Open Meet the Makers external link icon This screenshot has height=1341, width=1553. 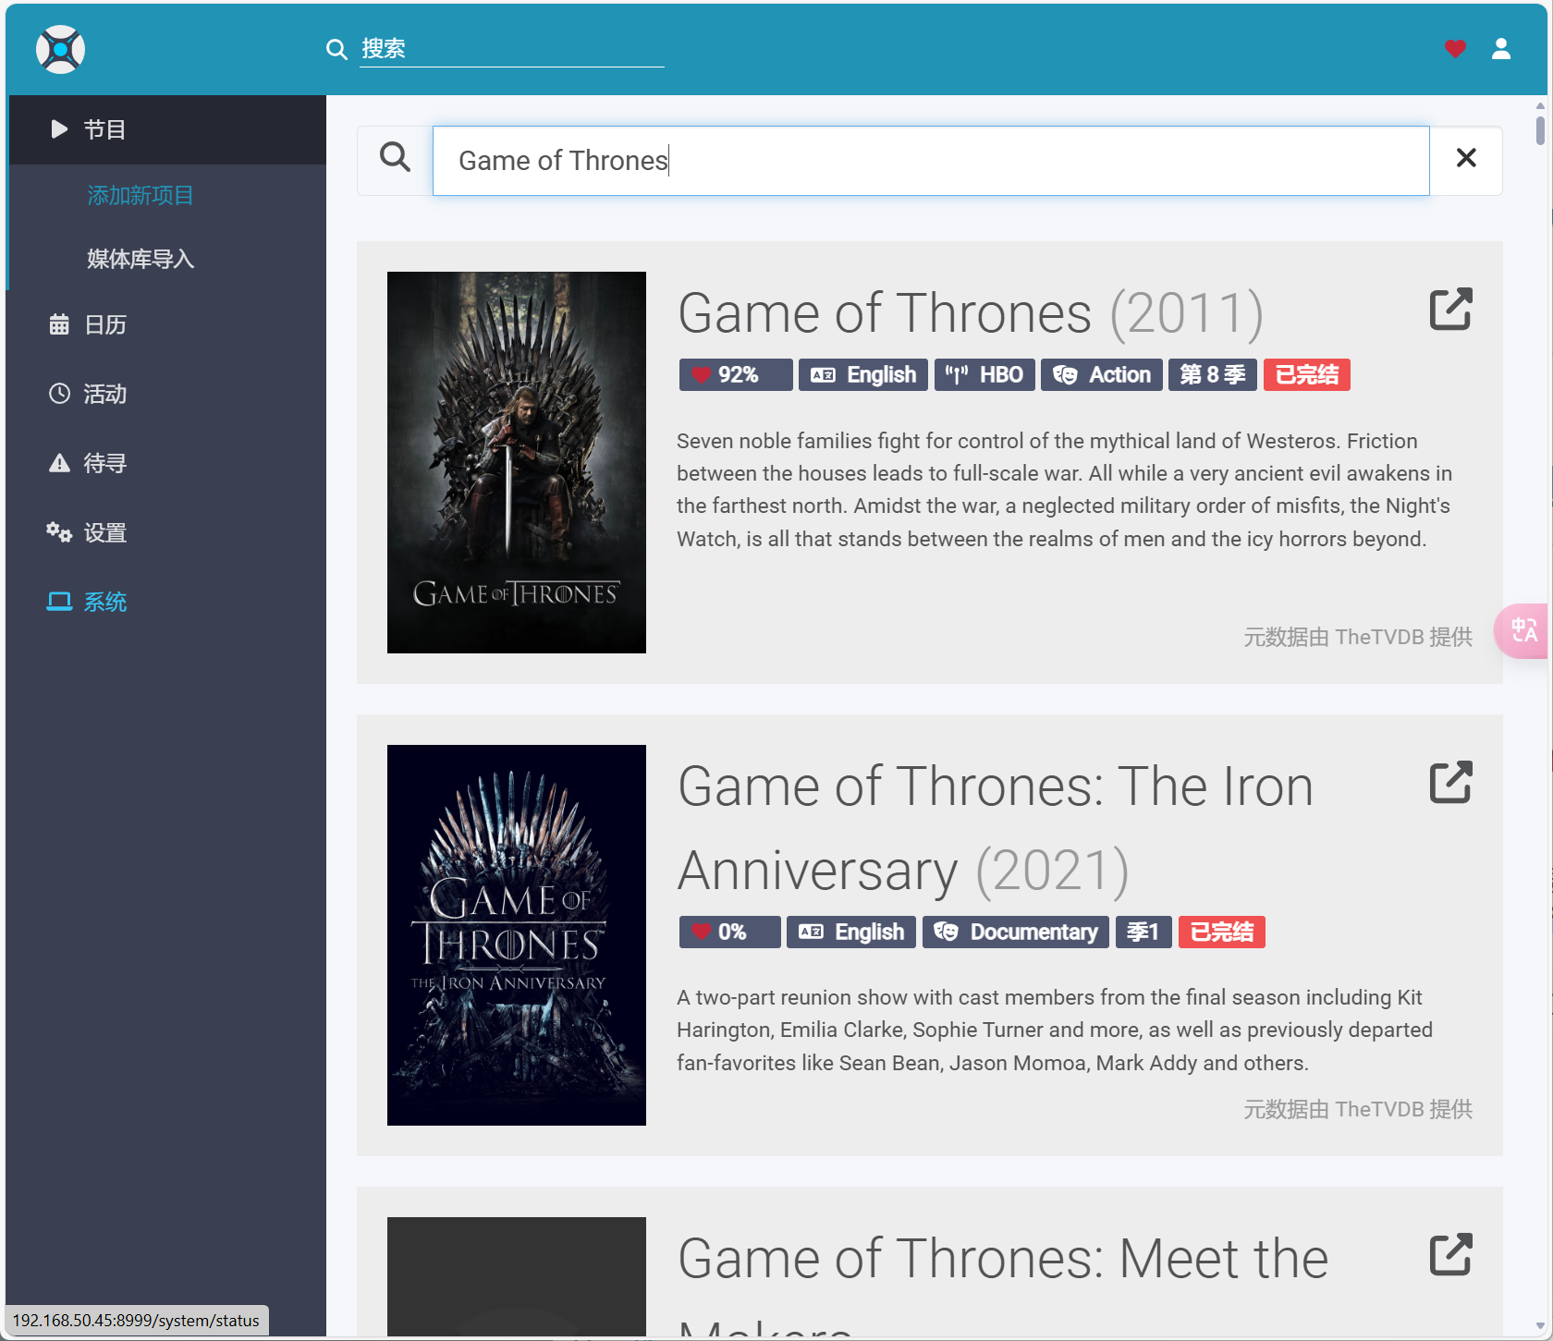tap(1450, 1254)
